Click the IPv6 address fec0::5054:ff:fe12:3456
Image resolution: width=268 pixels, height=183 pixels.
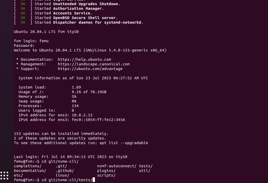(x=98, y=120)
